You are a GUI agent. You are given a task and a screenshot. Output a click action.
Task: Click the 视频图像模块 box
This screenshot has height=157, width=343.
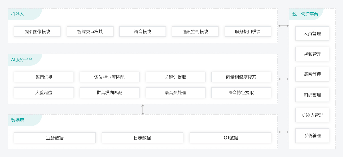click(x=37, y=32)
